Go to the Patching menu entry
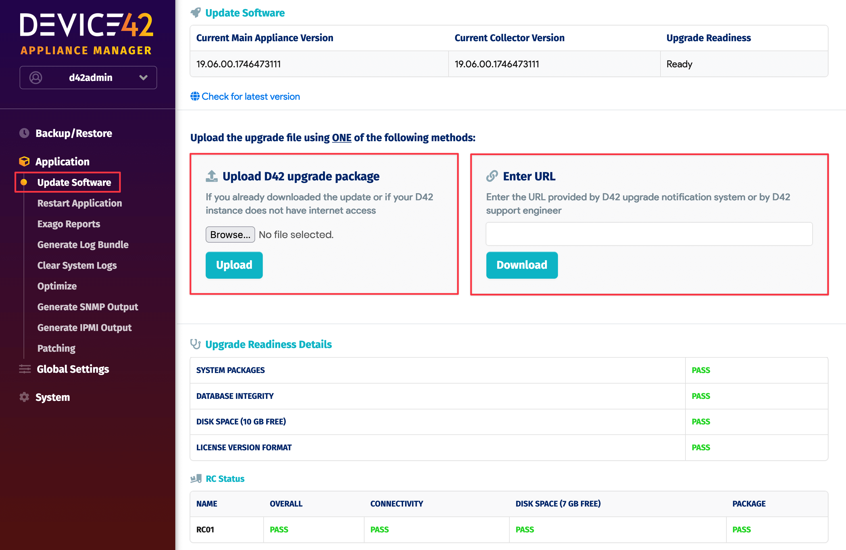846x550 pixels. click(56, 348)
